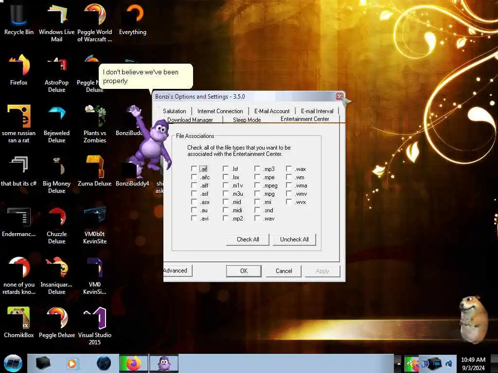Open Firefox in the taskbar
Screen dimensions: 498x373
pos(133,363)
